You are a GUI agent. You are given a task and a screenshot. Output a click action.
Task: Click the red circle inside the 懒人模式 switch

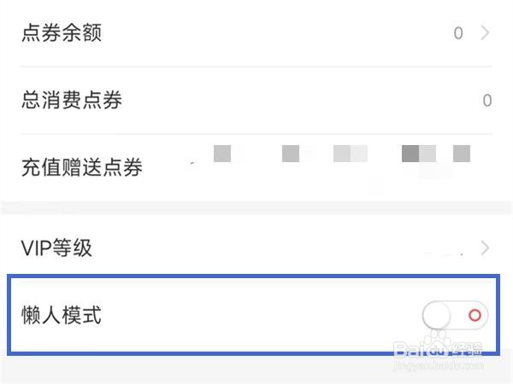(475, 315)
